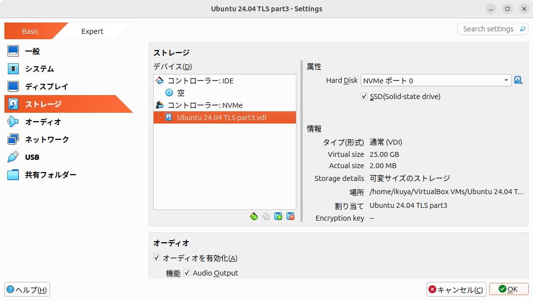Open the オーディオ speaker icon
This screenshot has width=533, height=301.
[13, 122]
